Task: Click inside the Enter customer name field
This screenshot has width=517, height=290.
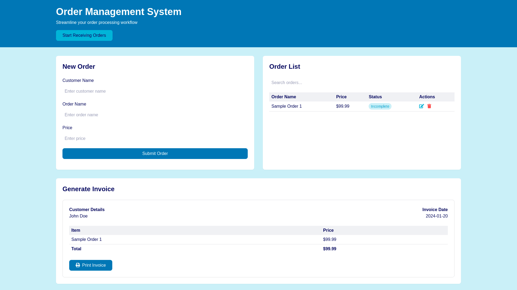Action: [x=155, y=91]
